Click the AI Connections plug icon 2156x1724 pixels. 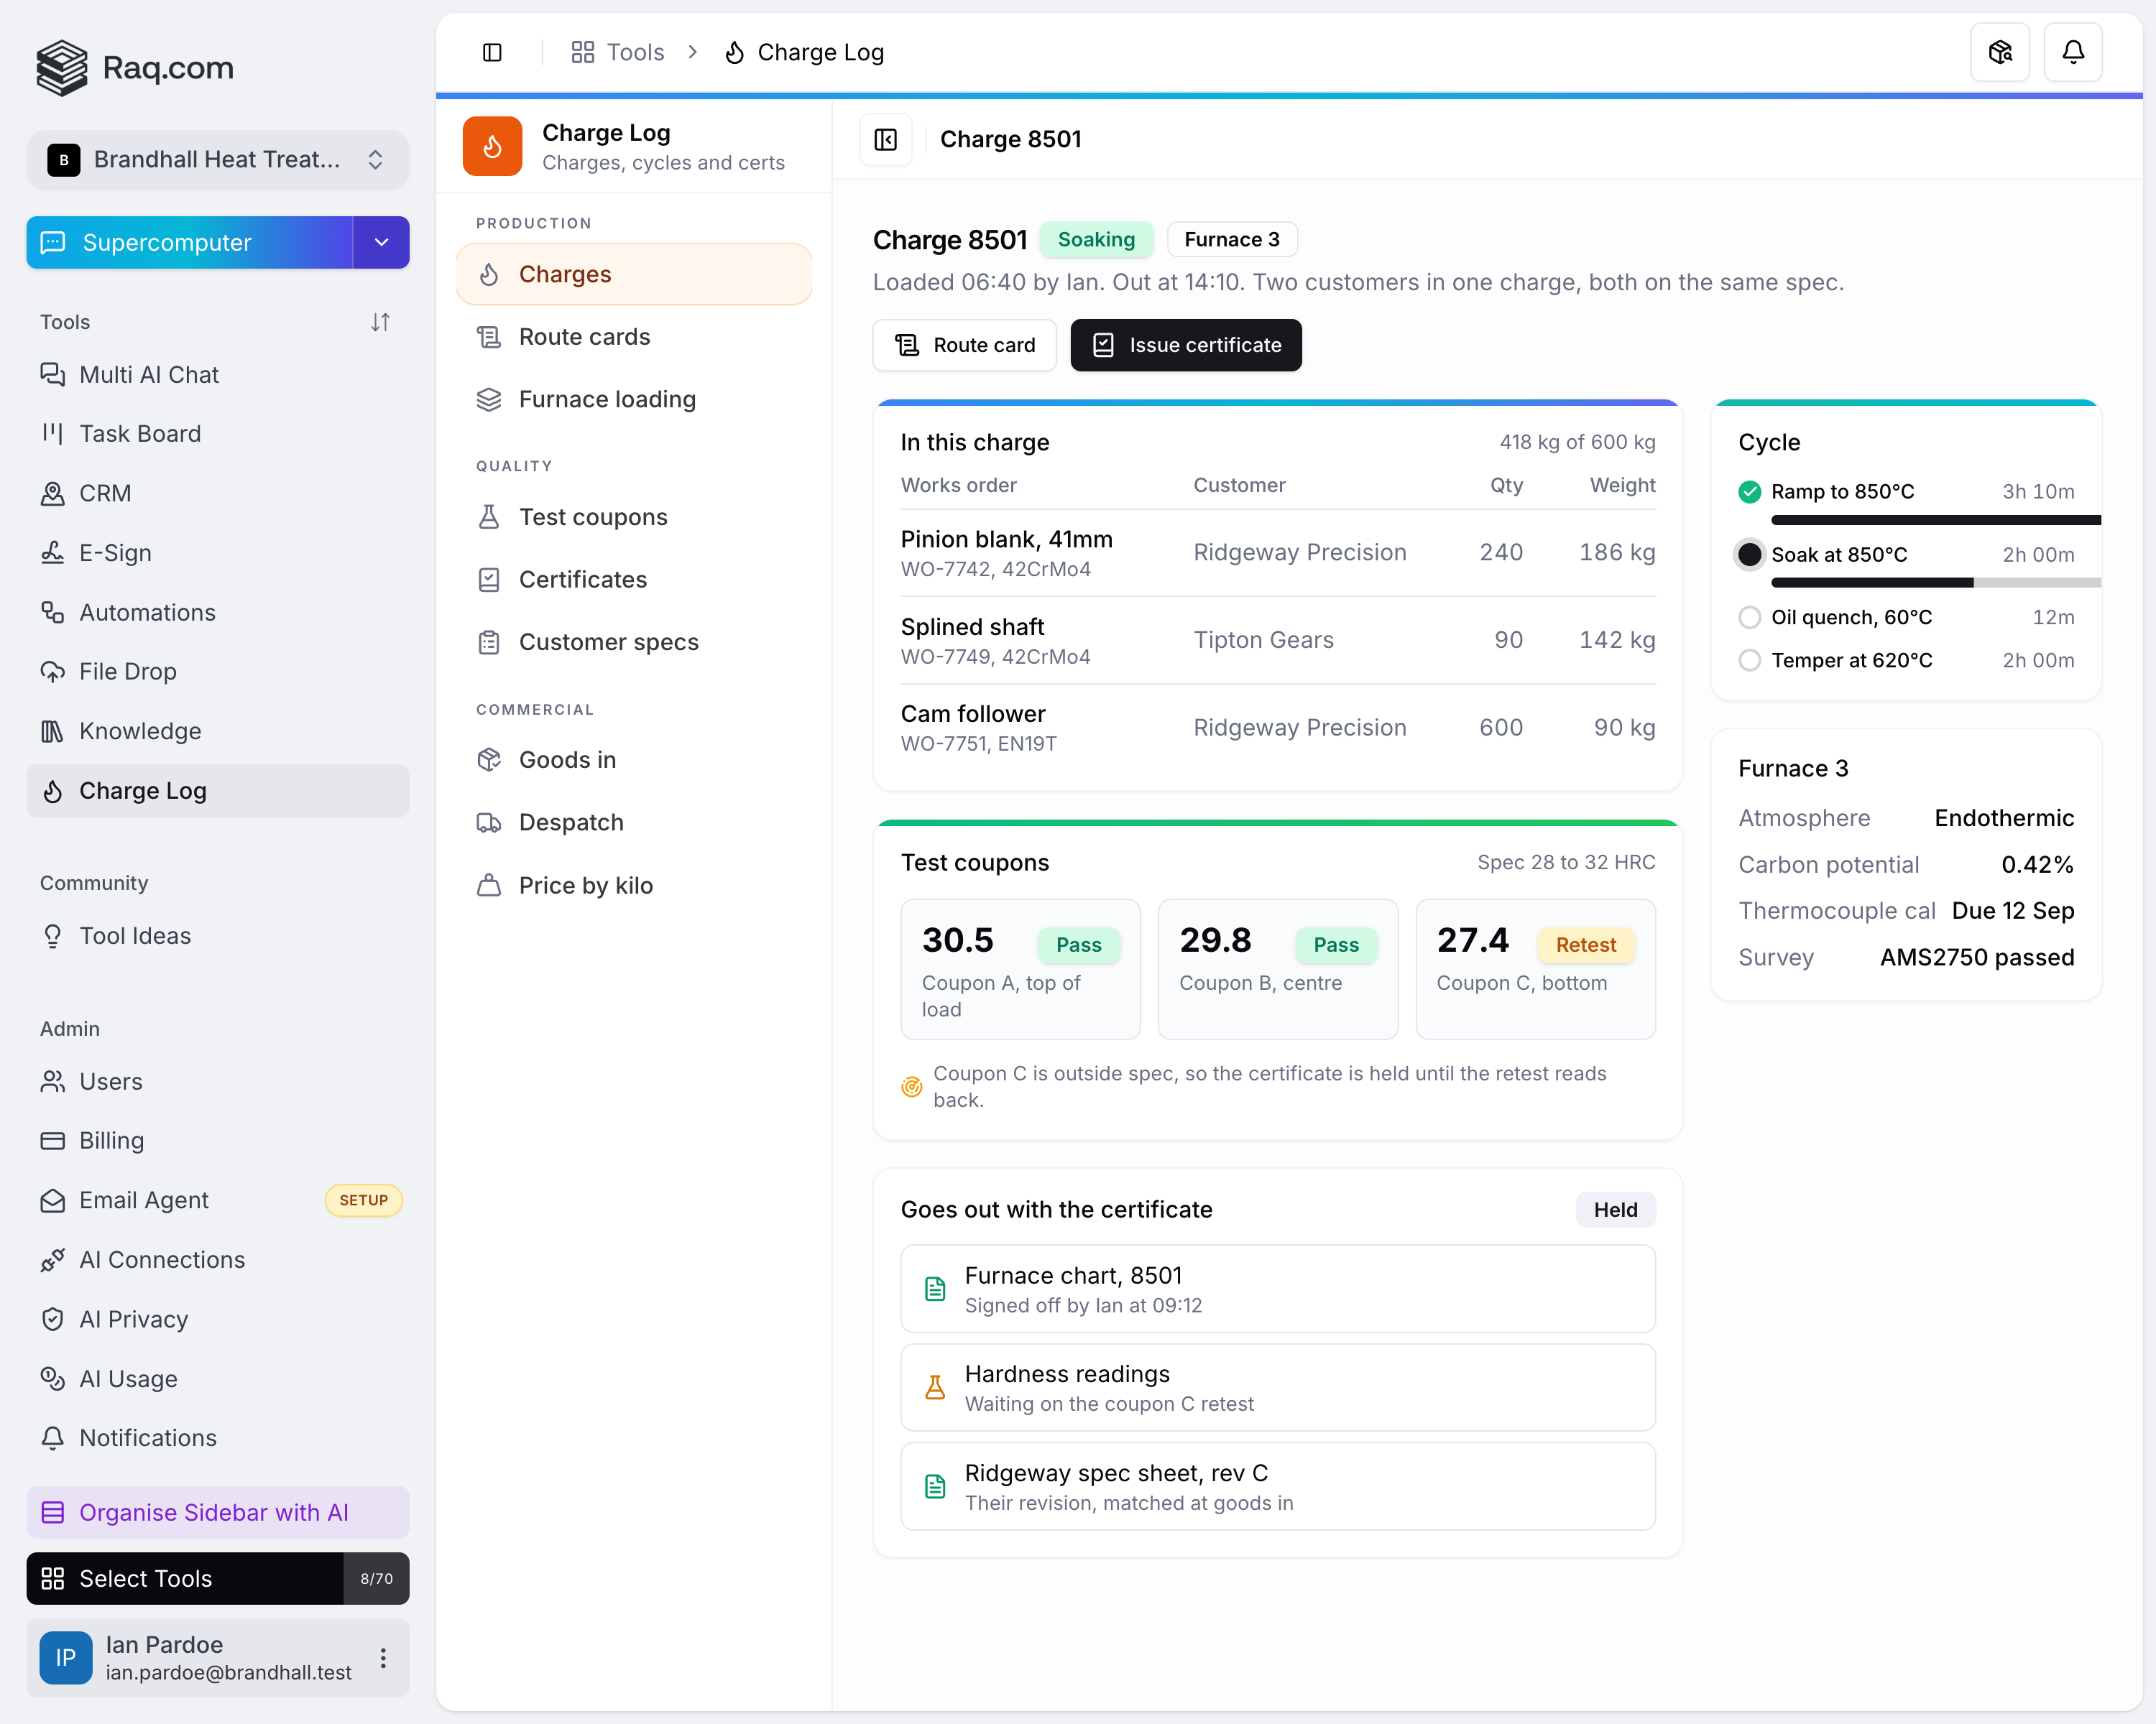coord(53,1260)
